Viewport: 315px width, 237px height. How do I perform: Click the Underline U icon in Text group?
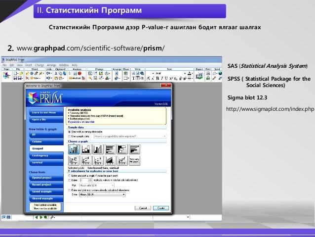point(166,78)
